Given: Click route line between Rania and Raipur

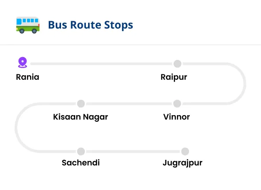Looking at the screenshot, I should click(101, 64).
